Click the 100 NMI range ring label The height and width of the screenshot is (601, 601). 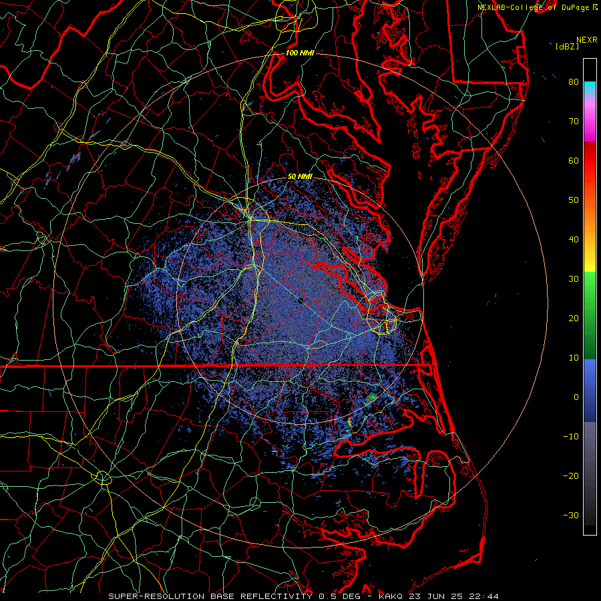pyautogui.click(x=300, y=53)
